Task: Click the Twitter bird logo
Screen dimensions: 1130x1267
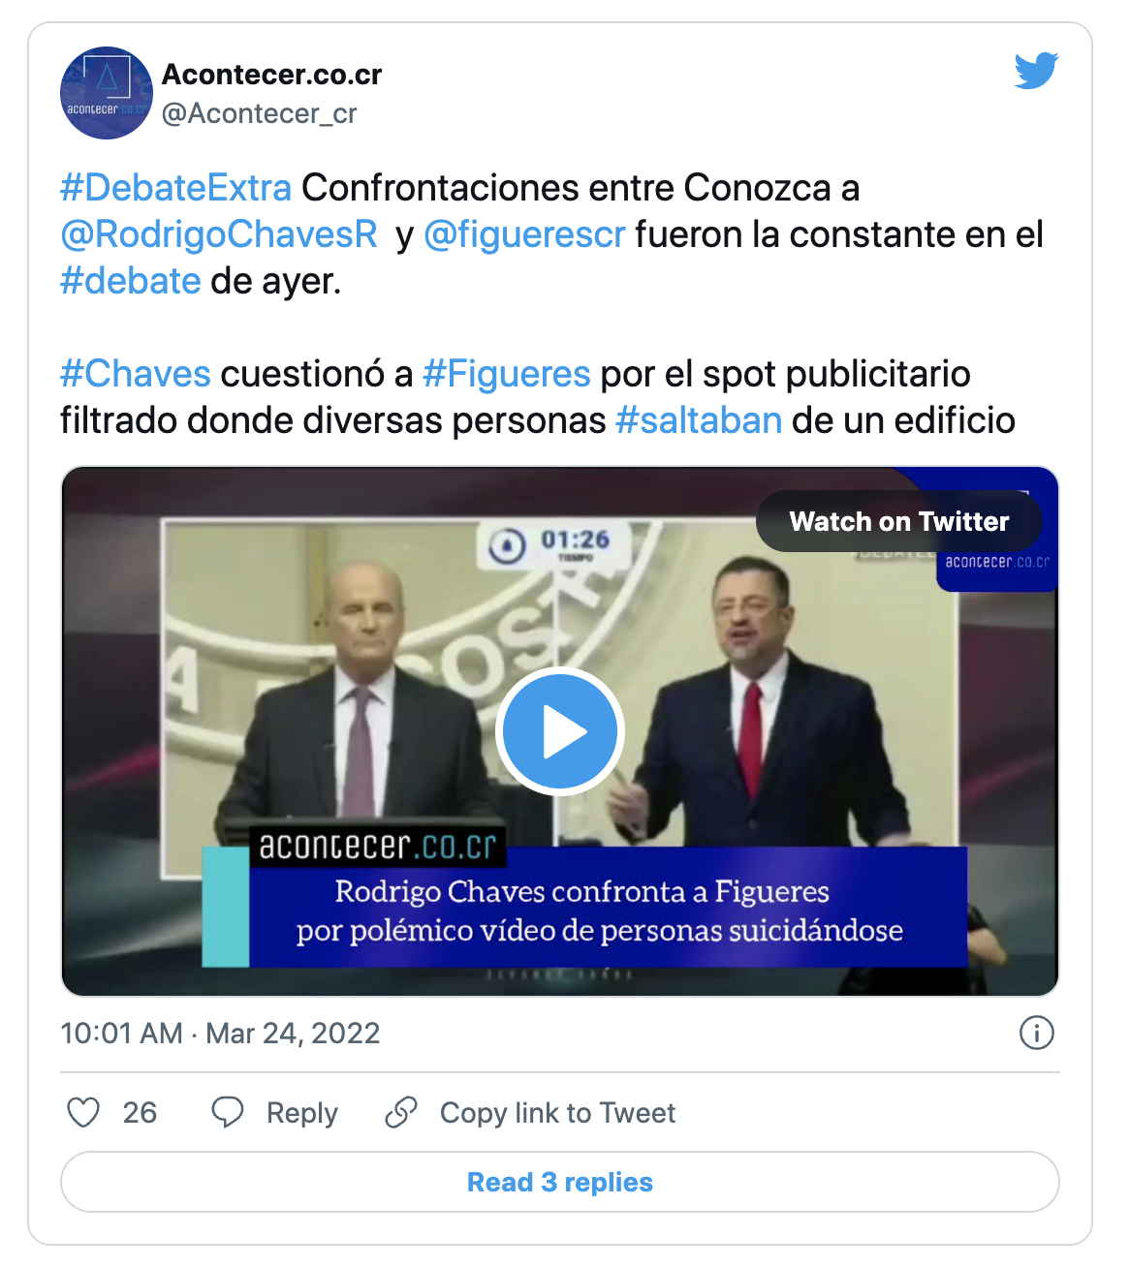Action: pyautogui.click(x=1036, y=71)
